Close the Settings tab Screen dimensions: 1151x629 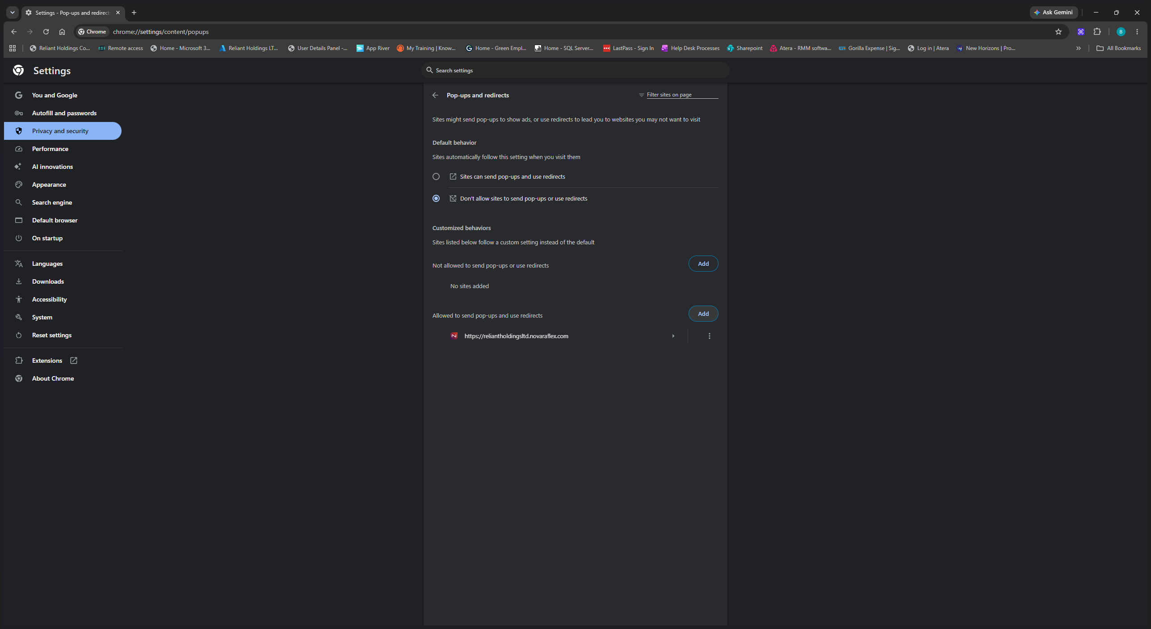tap(118, 13)
